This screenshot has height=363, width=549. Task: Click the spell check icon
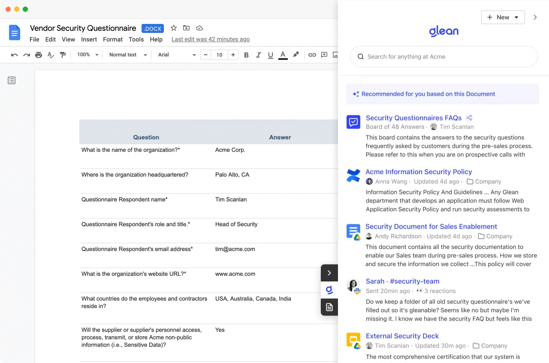[51, 55]
